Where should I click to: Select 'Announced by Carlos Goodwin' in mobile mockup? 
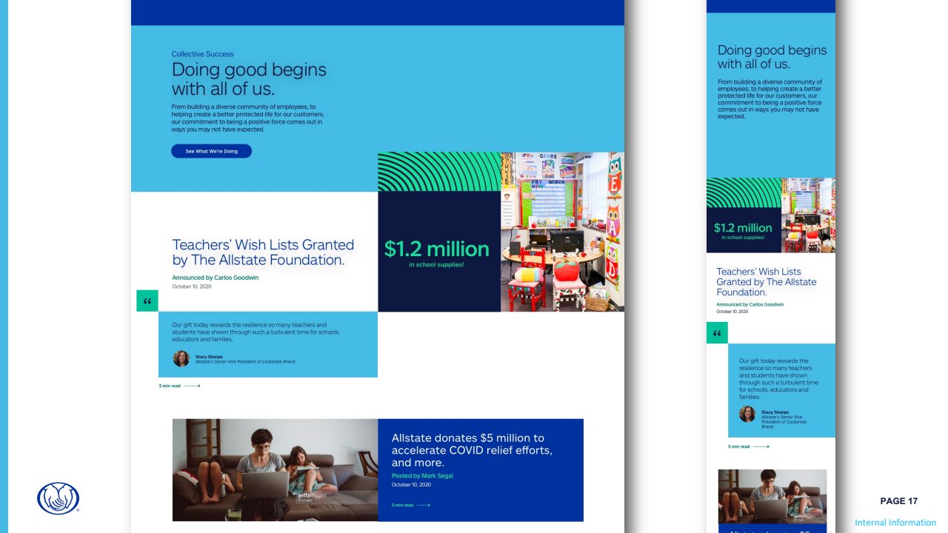click(x=750, y=304)
